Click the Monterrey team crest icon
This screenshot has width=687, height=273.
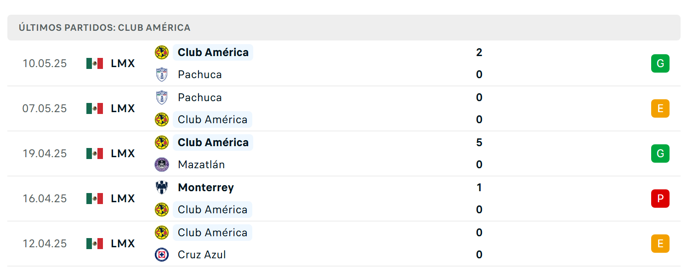tap(162, 188)
